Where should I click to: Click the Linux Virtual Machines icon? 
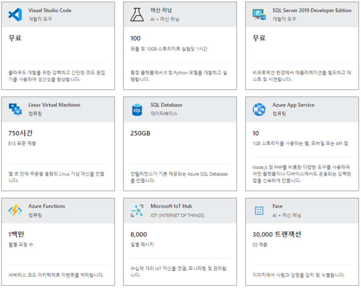pyautogui.click(x=15, y=110)
